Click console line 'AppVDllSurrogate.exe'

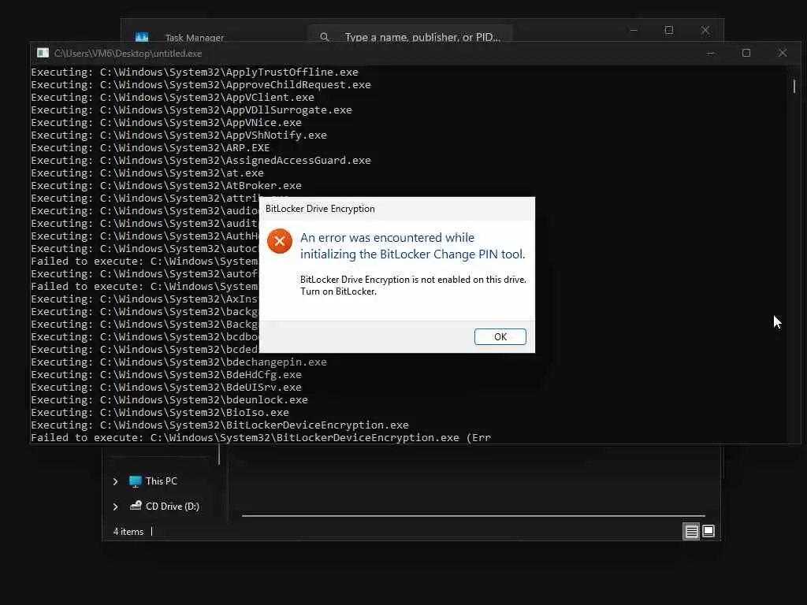pos(192,110)
